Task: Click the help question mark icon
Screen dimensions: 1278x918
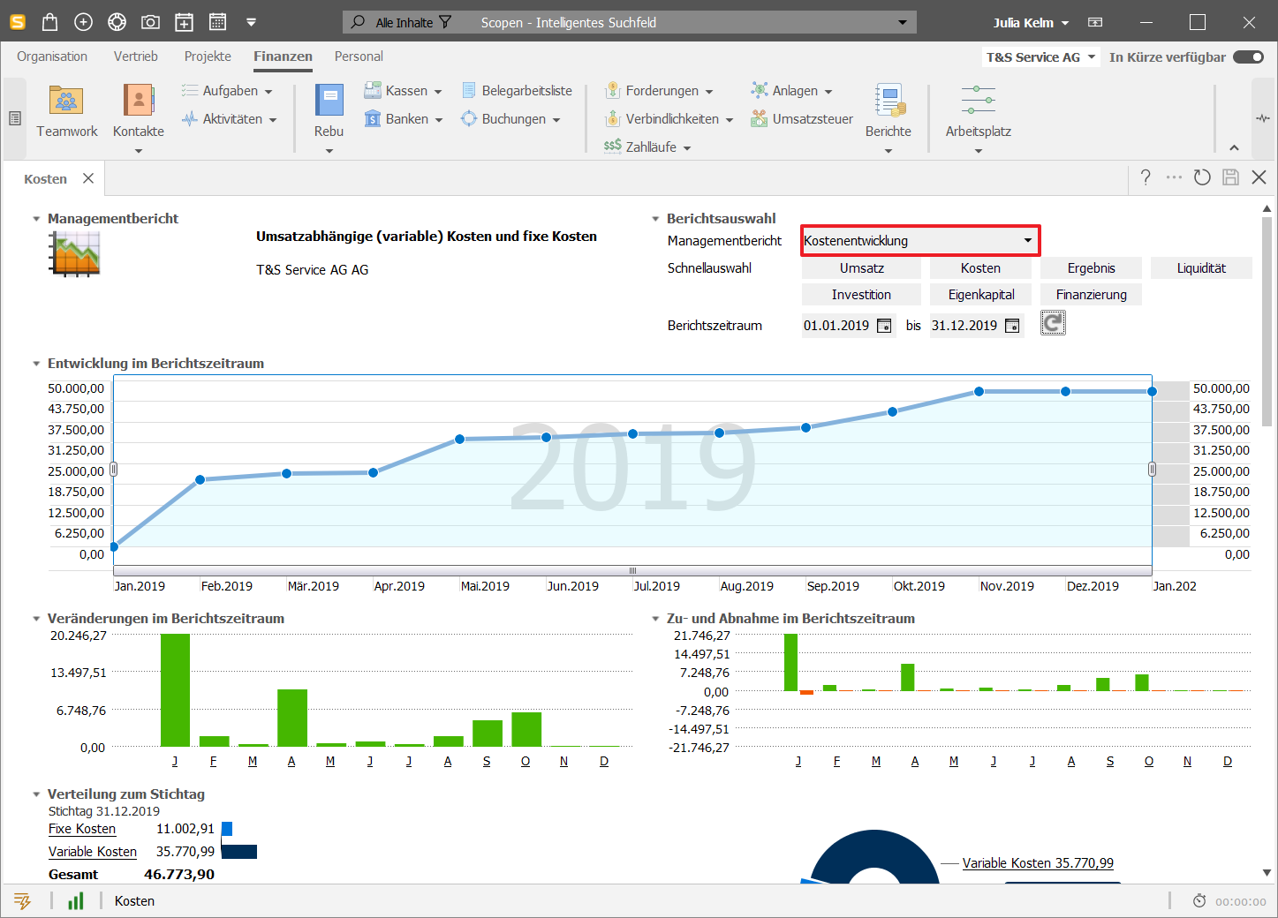Action: point(1146,177)
